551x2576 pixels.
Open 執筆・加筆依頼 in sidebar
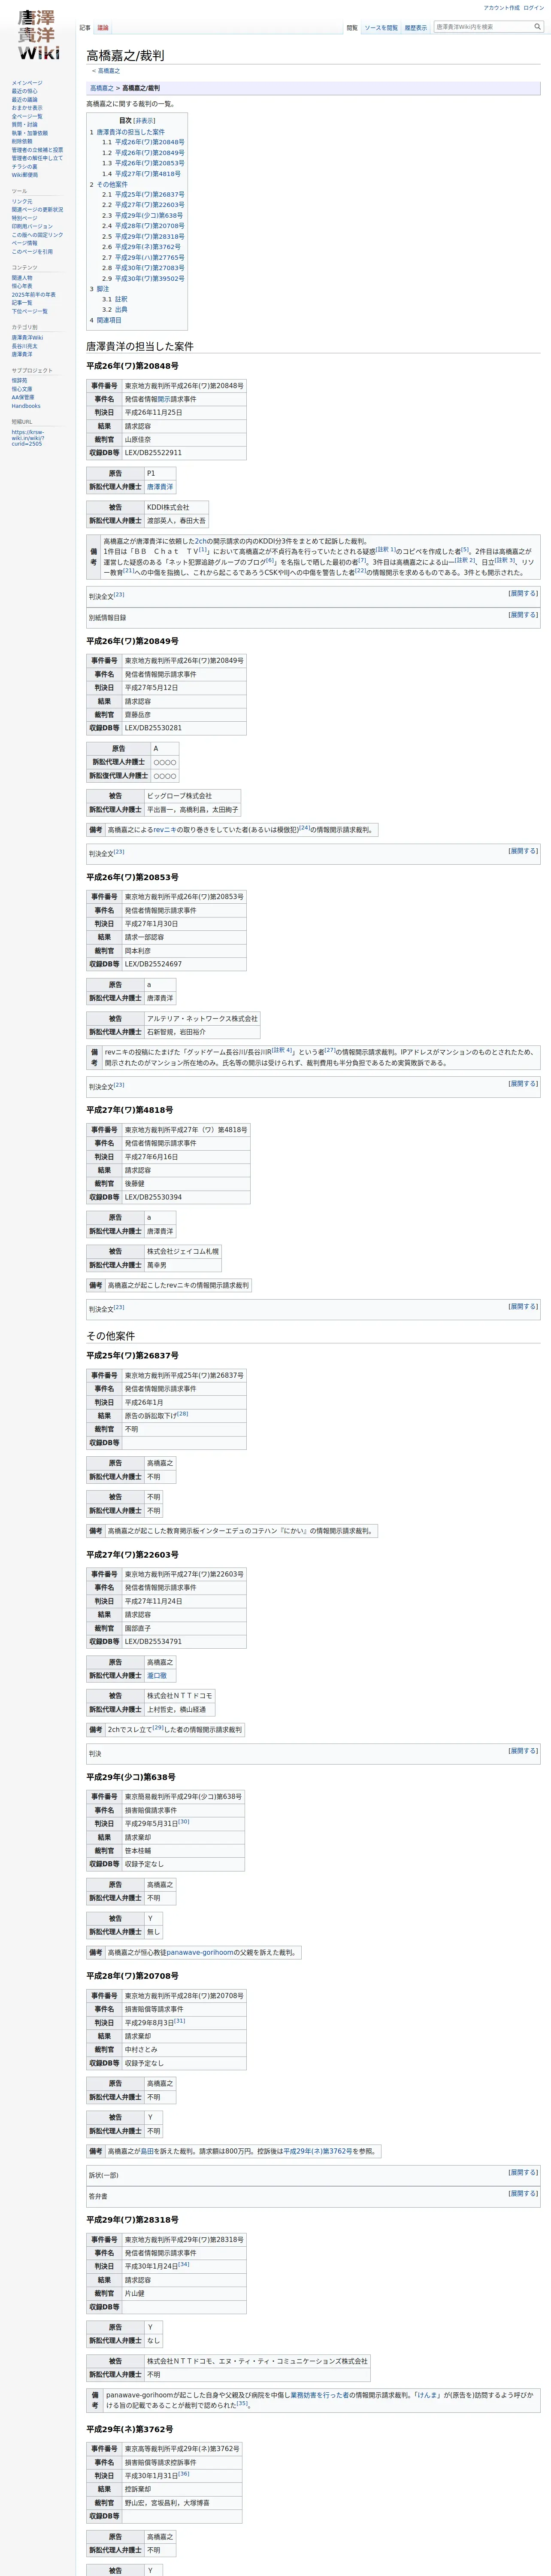tap(29, 133)
